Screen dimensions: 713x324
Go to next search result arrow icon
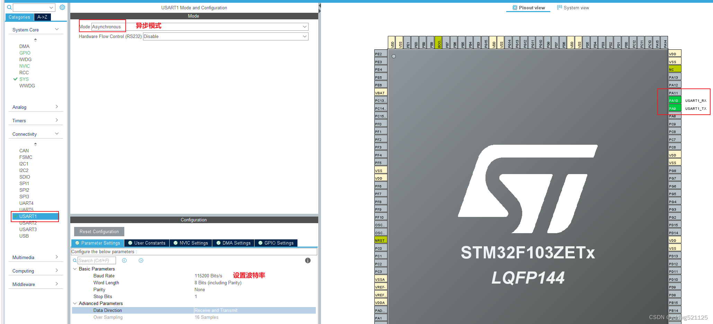point(141,260)
